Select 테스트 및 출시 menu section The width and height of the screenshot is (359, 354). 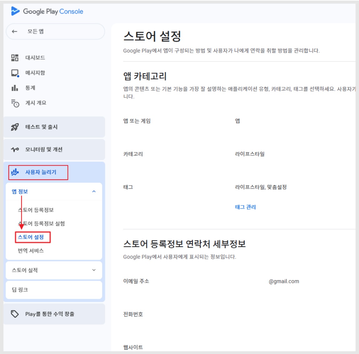54,127
